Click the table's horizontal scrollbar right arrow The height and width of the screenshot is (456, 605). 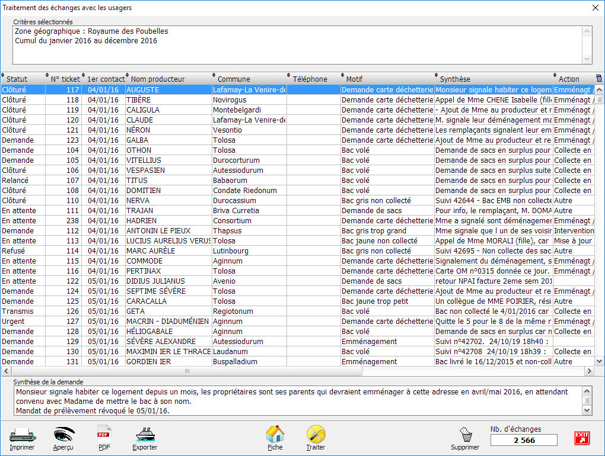click(590, 371)
